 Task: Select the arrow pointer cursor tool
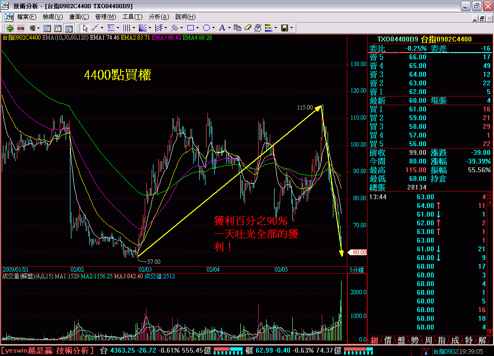click(85, 28)
